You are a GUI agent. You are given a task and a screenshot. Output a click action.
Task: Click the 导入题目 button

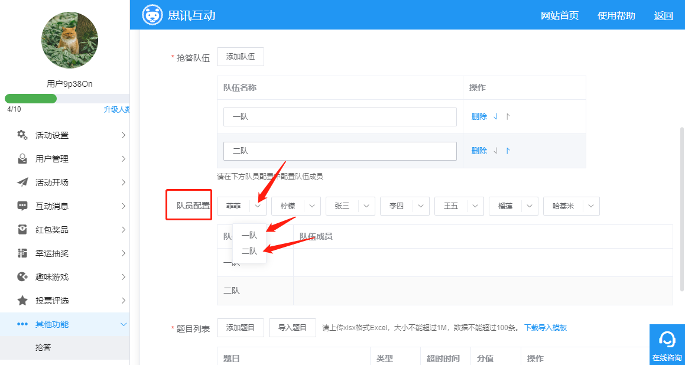pyautogui.click(x=292, y=328)
